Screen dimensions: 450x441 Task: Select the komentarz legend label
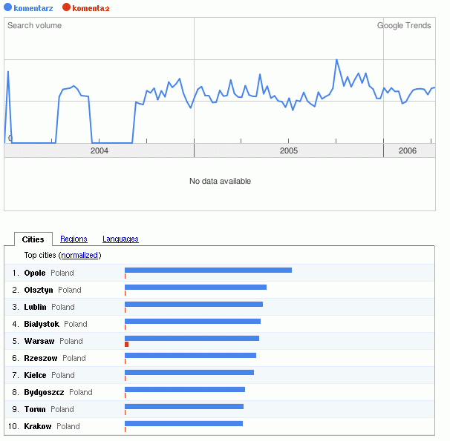33,8
